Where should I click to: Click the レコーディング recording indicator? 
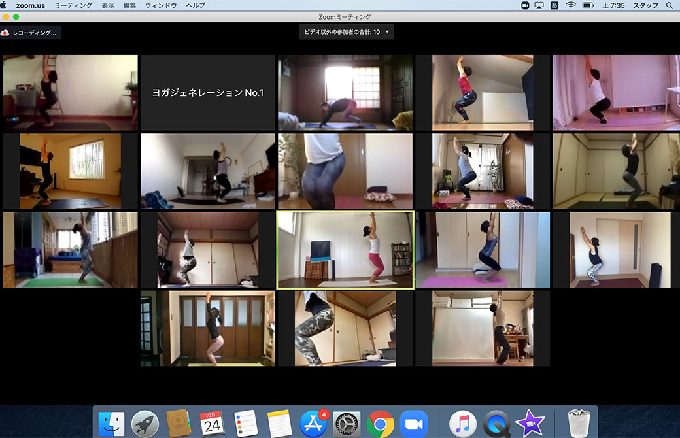[x=33, y=31]
